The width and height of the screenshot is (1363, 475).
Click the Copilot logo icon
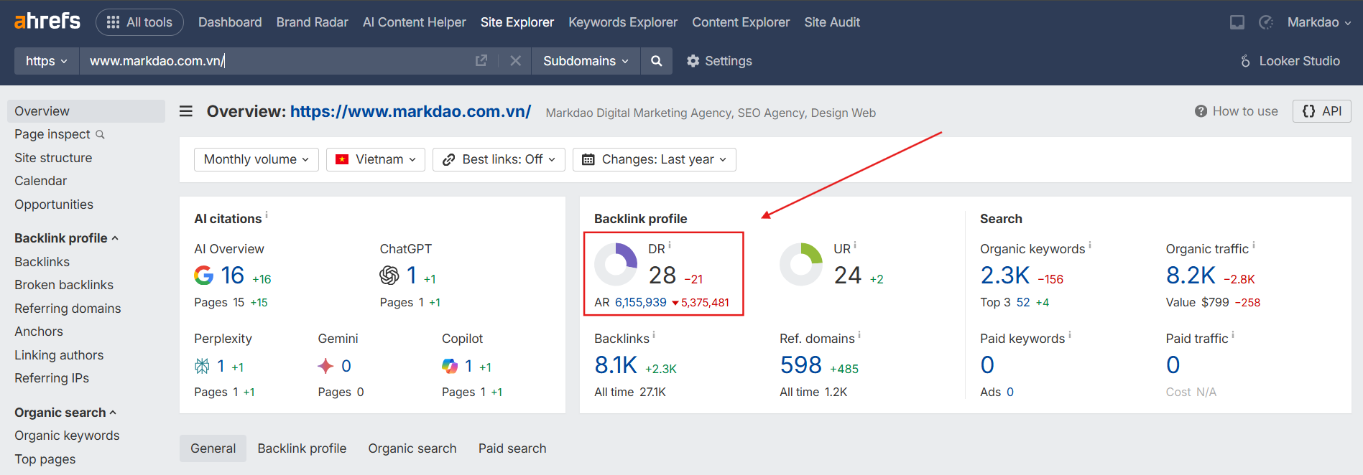pos(450,367)
